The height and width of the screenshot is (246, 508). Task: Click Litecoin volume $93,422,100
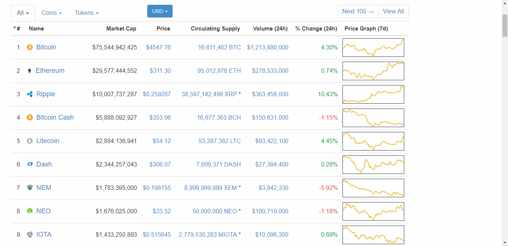272,141
